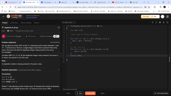
Task: Click the Your EXP 130 points badge
Action: tap(150, 17)
